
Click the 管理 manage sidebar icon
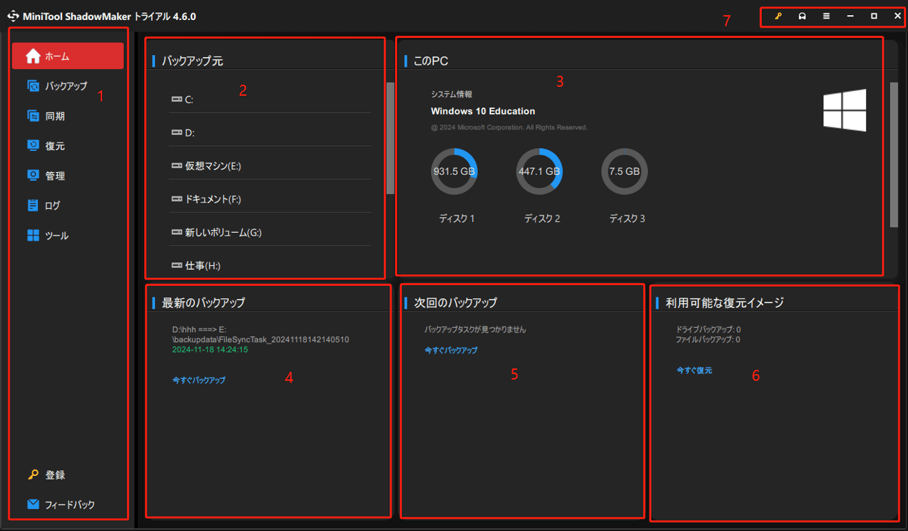click(x=33, y=176)
